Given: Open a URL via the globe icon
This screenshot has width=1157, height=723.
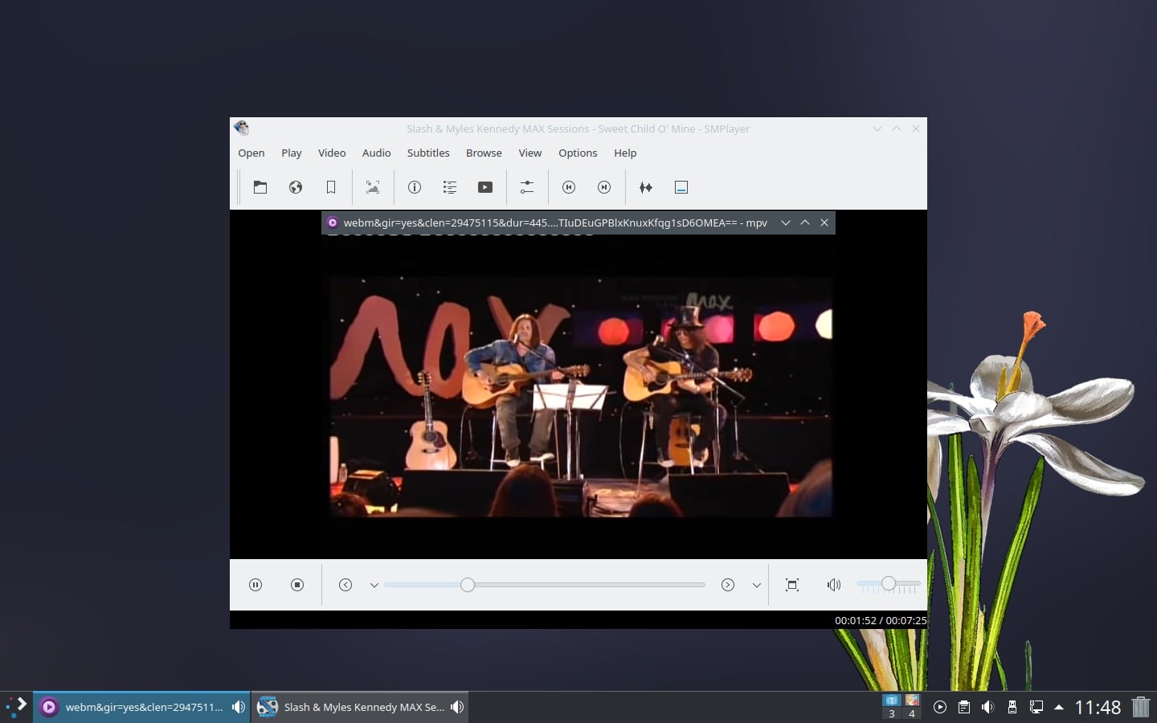Looking at the screenshot, I should (296, 187).
